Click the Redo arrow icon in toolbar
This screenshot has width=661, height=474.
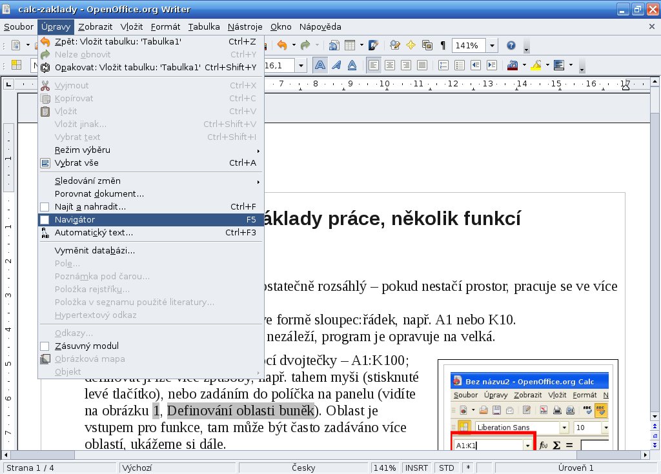pos(305,45)
